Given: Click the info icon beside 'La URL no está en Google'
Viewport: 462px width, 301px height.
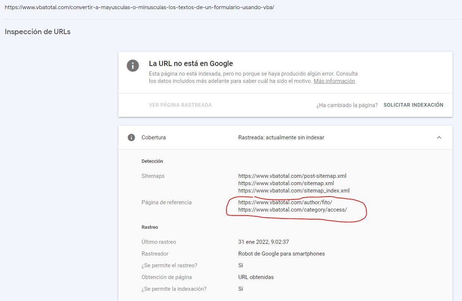Looking at the screenshot, I should tap(133, 66).
